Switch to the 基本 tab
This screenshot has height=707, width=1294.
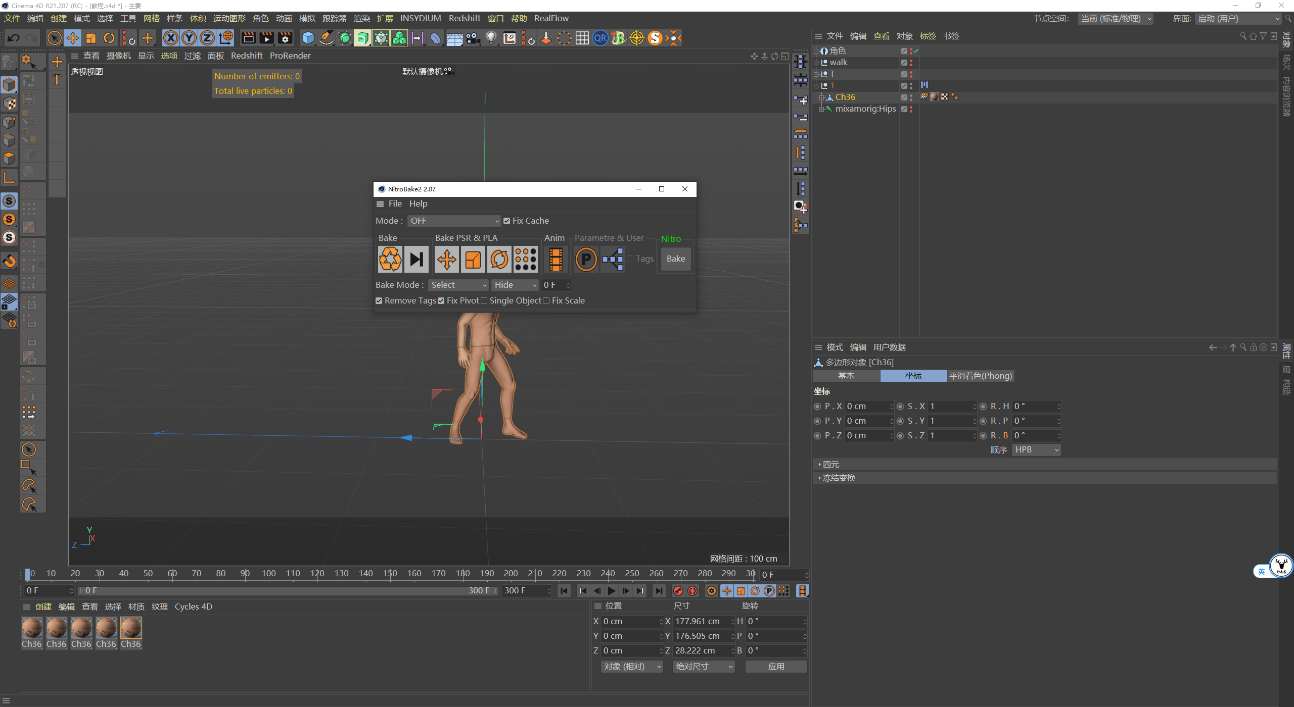coord(846,376)
